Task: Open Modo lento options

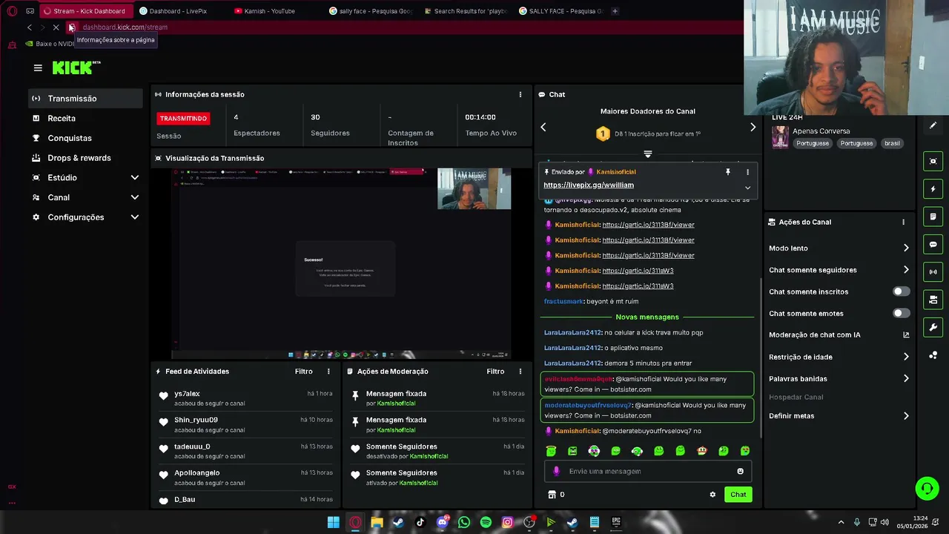Action: pos(839,248)
